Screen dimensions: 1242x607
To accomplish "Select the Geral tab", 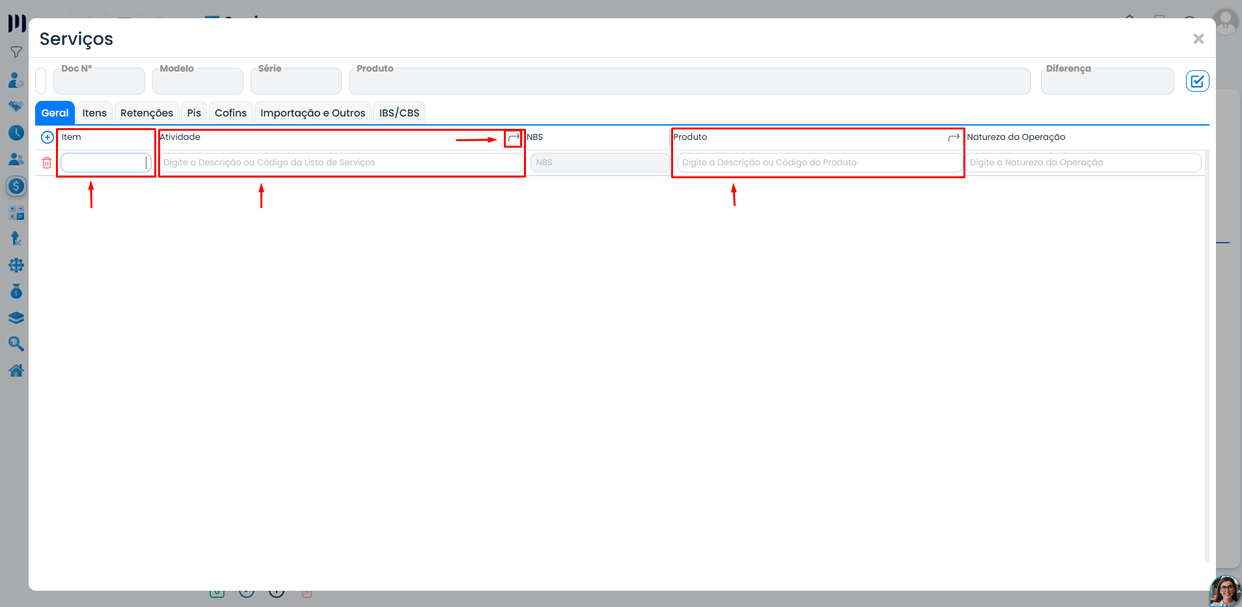I will (55, 113).
